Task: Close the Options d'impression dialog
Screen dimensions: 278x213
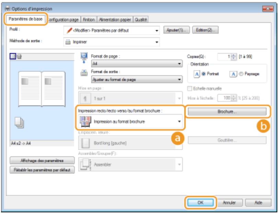Action: pyautogui.click(x=268, y=9)
